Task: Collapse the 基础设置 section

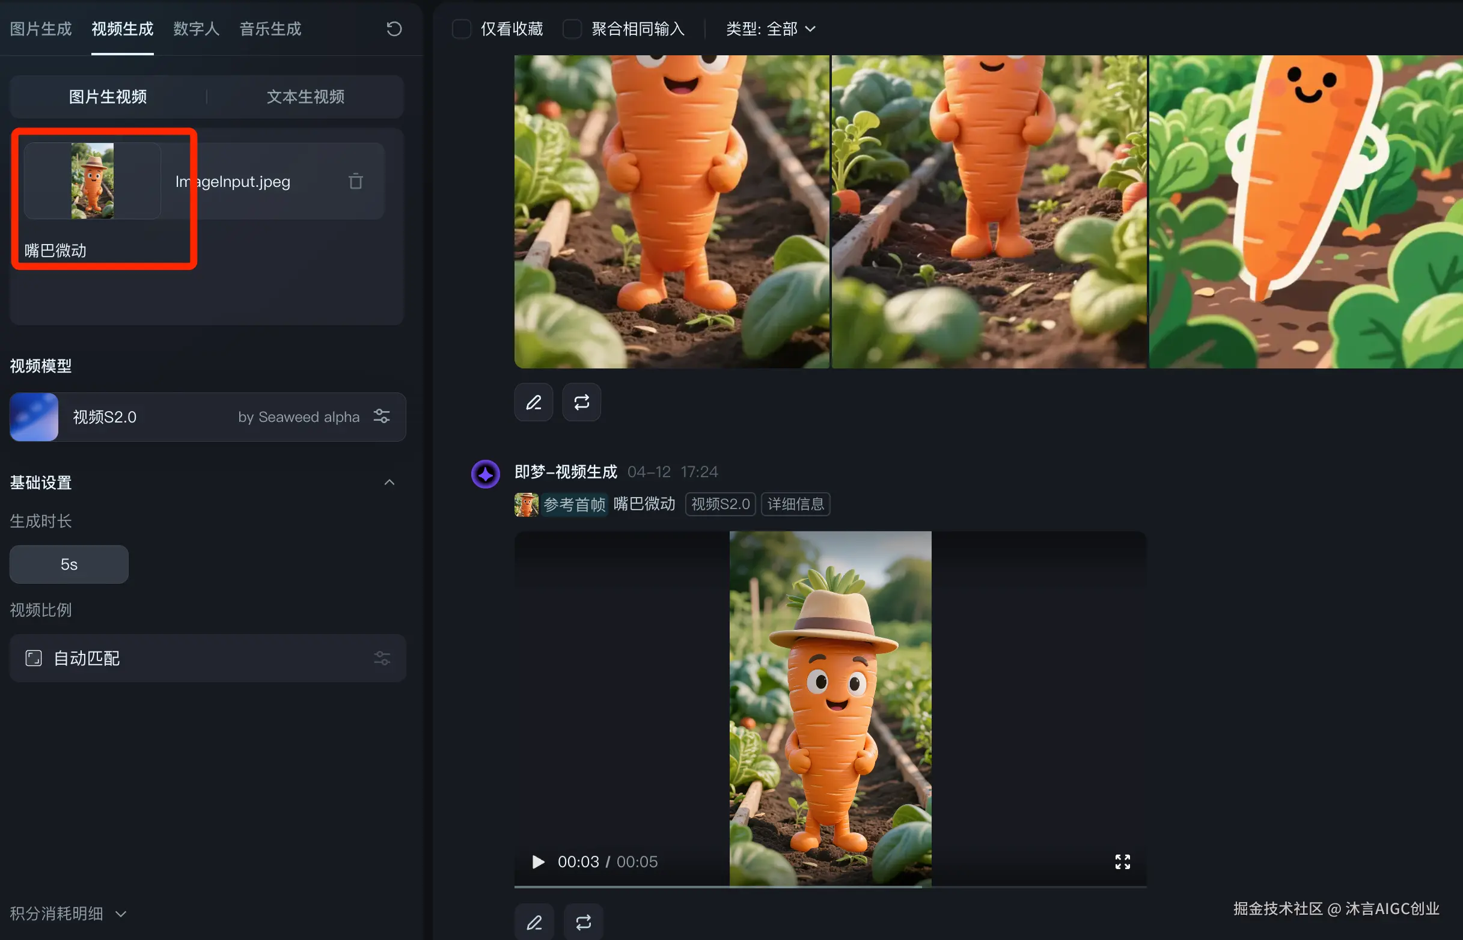Action: (x=389, y=483)
